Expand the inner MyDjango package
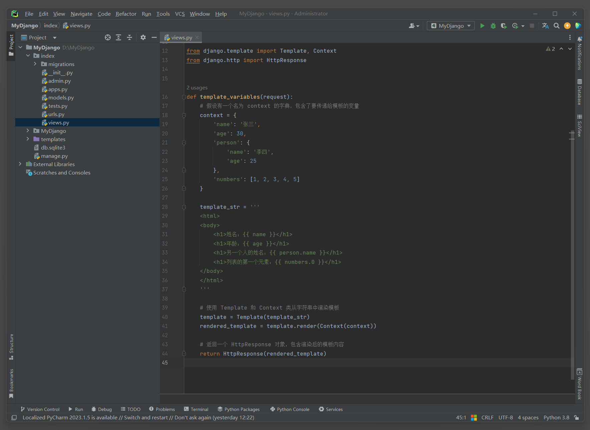The image size is (590, 430). (x=28, y=131)
